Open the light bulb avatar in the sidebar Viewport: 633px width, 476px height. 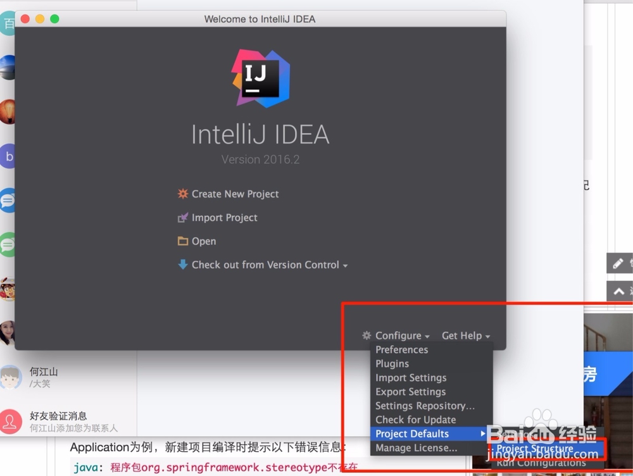pos(8,112)
